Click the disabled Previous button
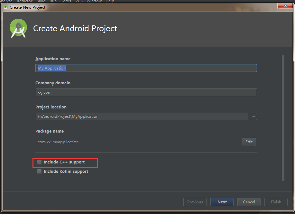The image size is (295, 214). [x=195, y=202]
